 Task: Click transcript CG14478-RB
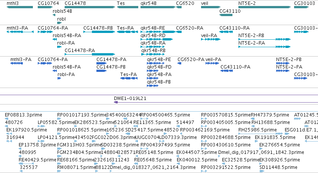point(99,32)
